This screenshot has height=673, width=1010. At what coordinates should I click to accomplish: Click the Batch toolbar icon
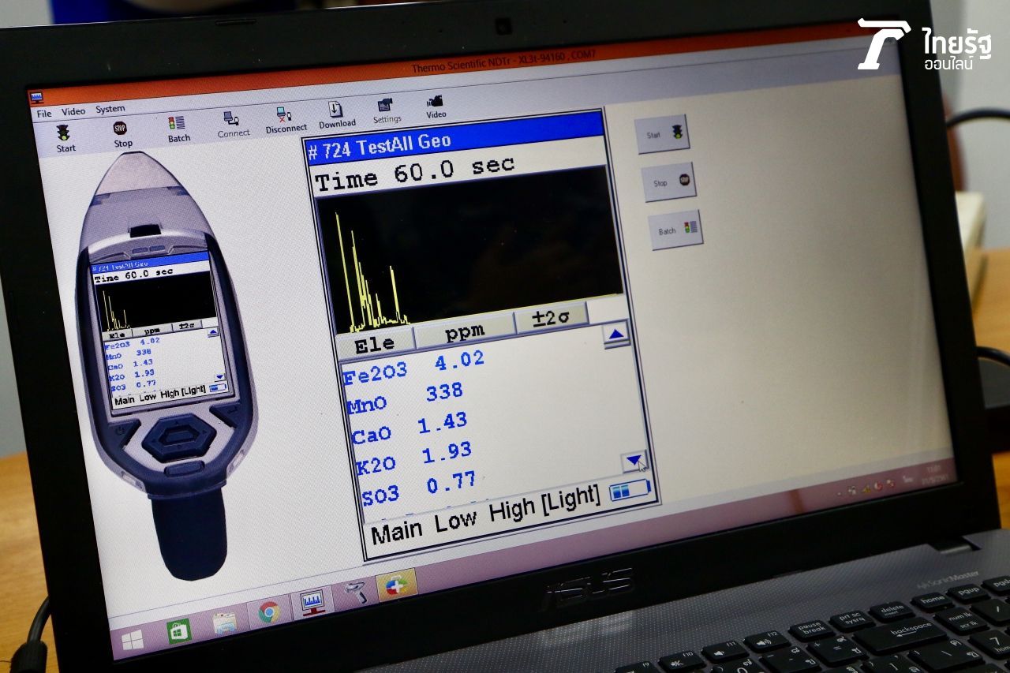pos(178,124)
